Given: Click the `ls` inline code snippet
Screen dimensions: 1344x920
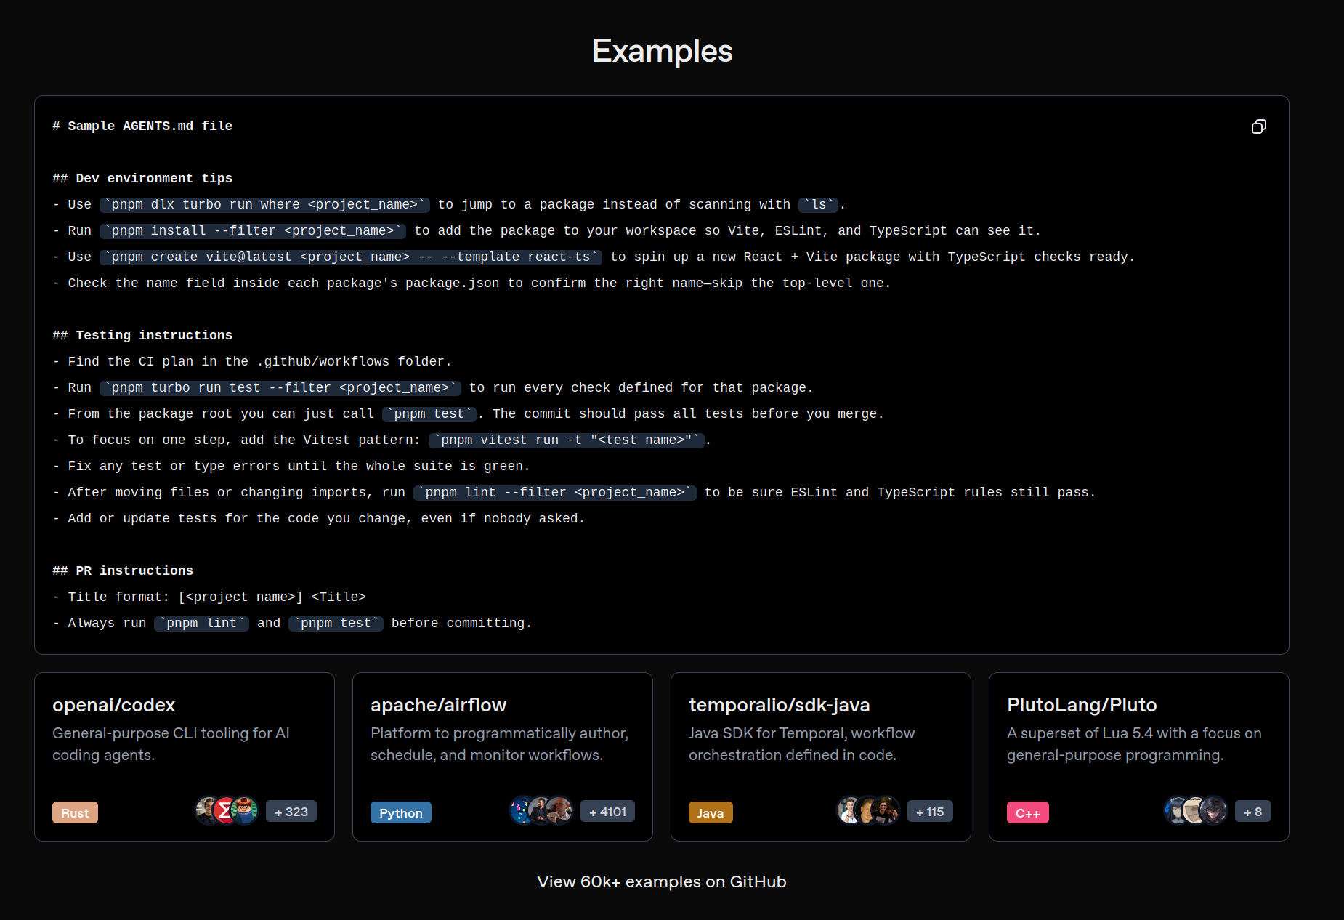Looking at the screenshot, I should [x=819, y=205].
